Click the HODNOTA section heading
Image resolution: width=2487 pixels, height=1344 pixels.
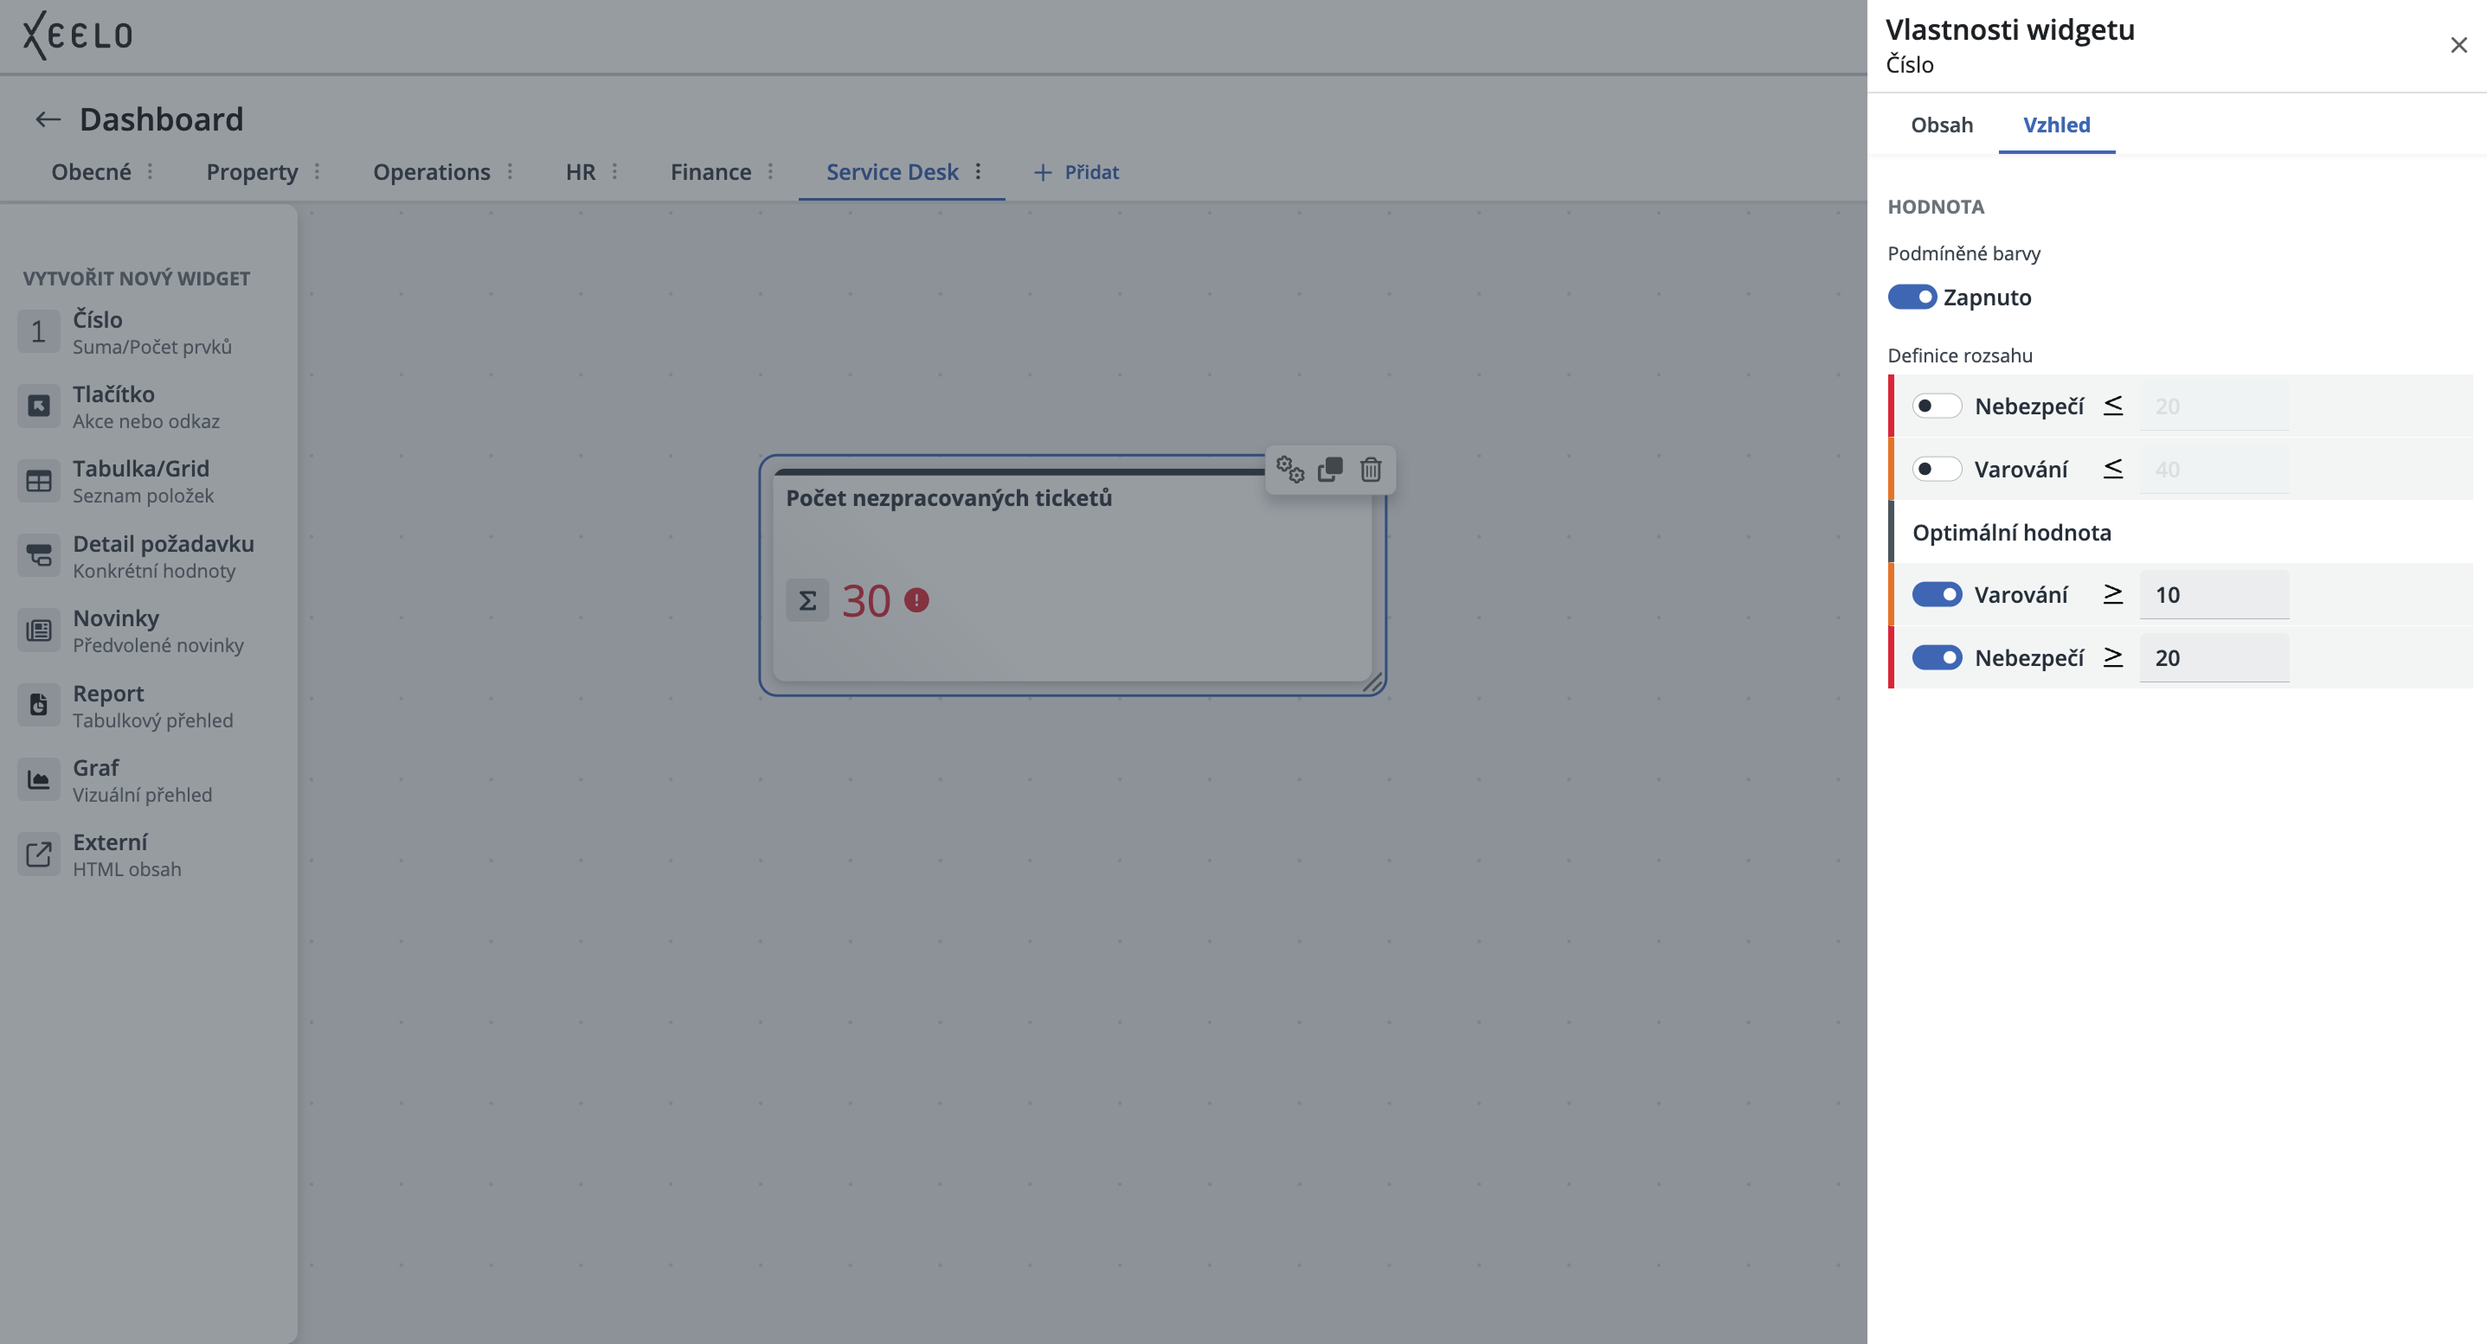click(1936, 207)
